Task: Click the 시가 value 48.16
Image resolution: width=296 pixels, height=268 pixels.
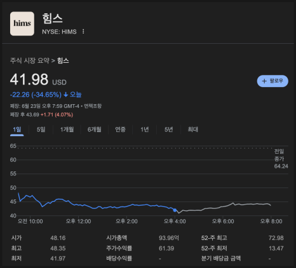Action: coord(58,238)
